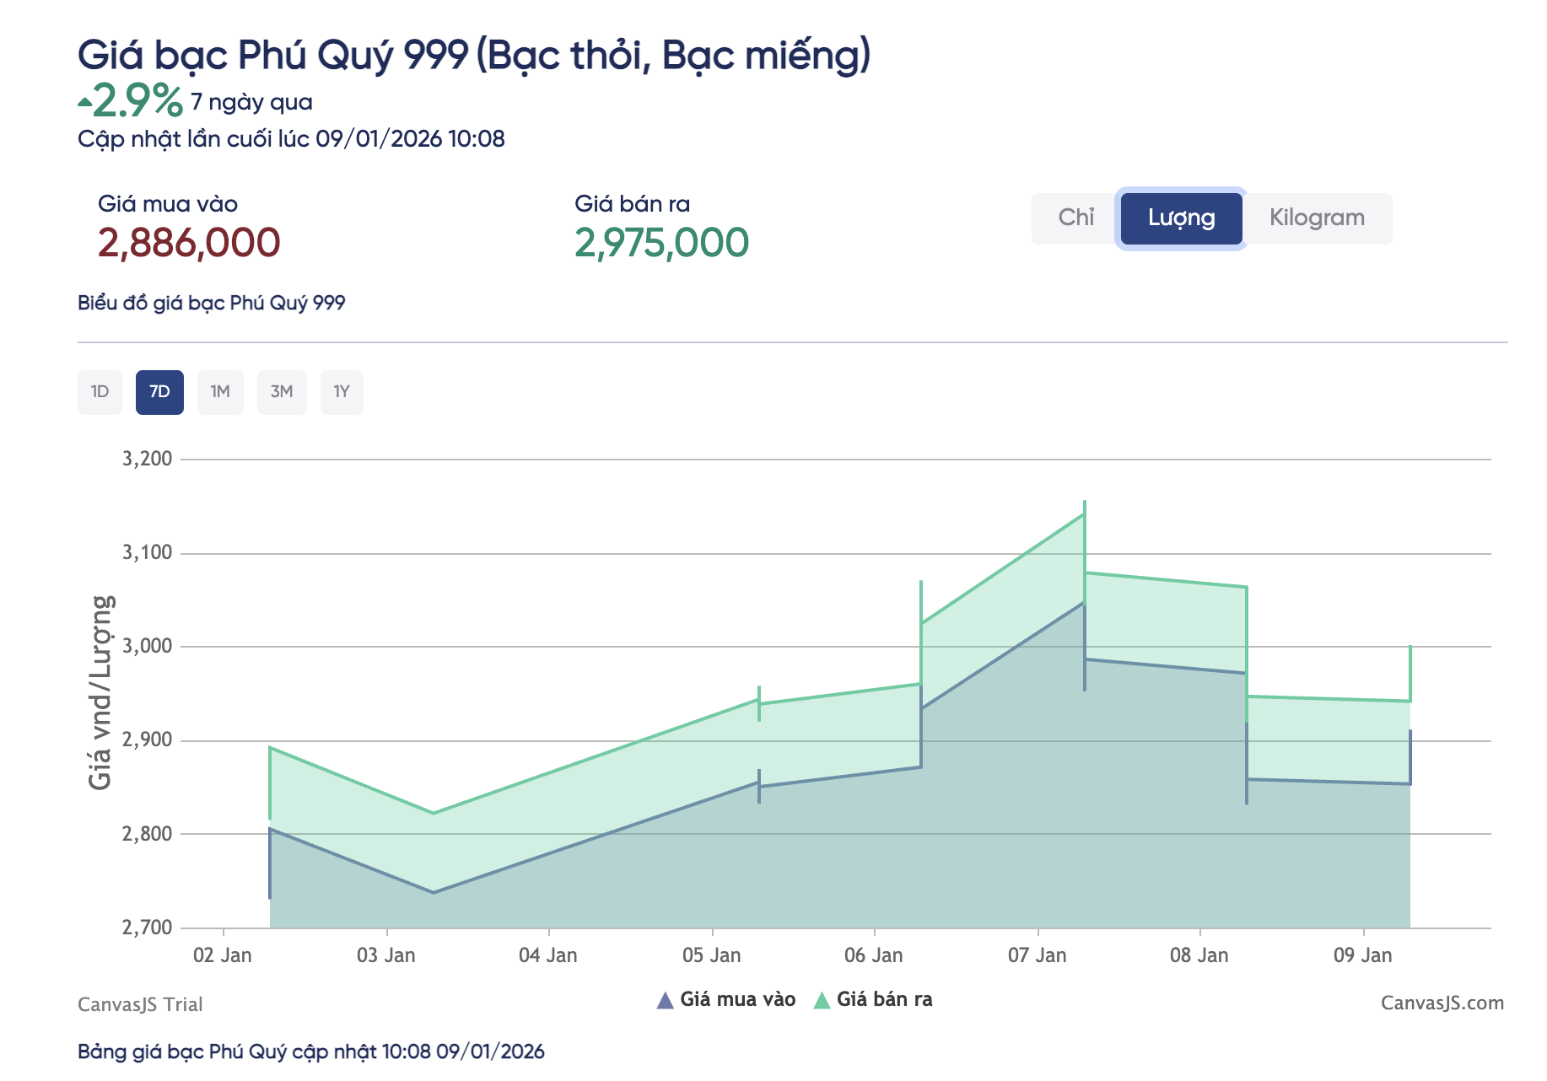Select the Chỉ unit option

tap(1075, 218)
